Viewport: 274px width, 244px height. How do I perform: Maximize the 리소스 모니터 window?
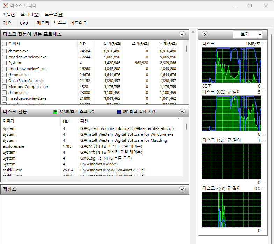[x=250, y=6]
